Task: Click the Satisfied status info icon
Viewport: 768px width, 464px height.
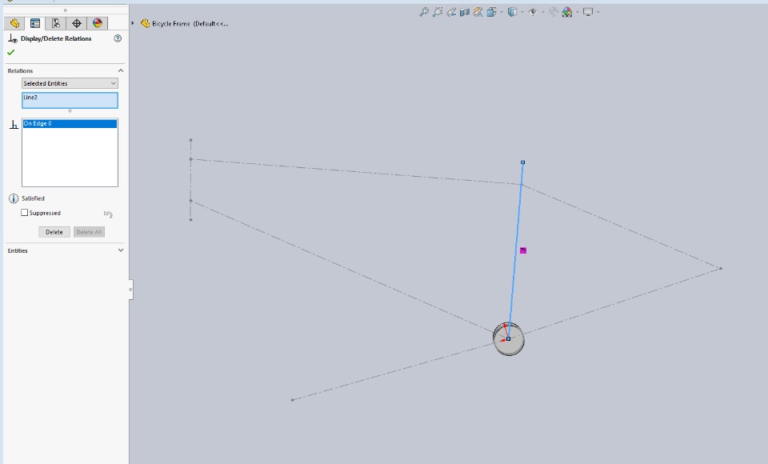Action: tap(14, 198)
